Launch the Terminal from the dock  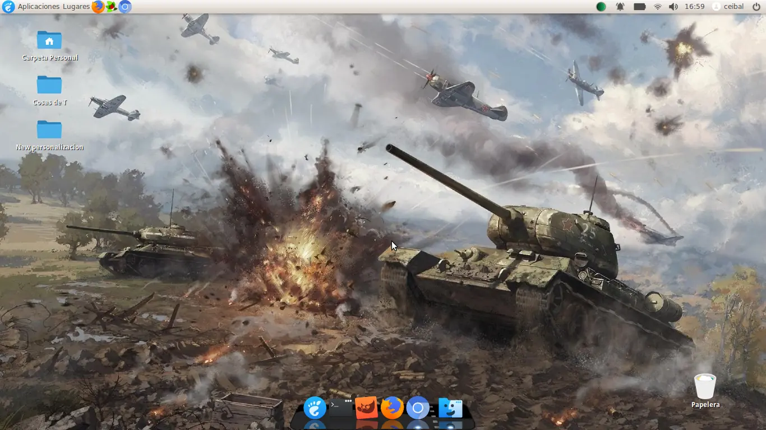[340, 408]
